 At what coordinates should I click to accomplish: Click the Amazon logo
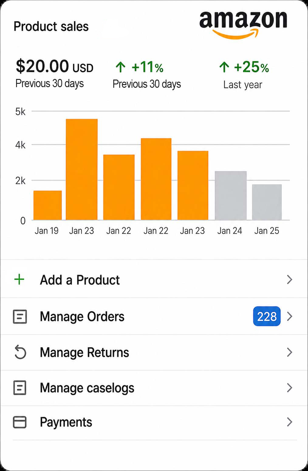tap(243, 24)
